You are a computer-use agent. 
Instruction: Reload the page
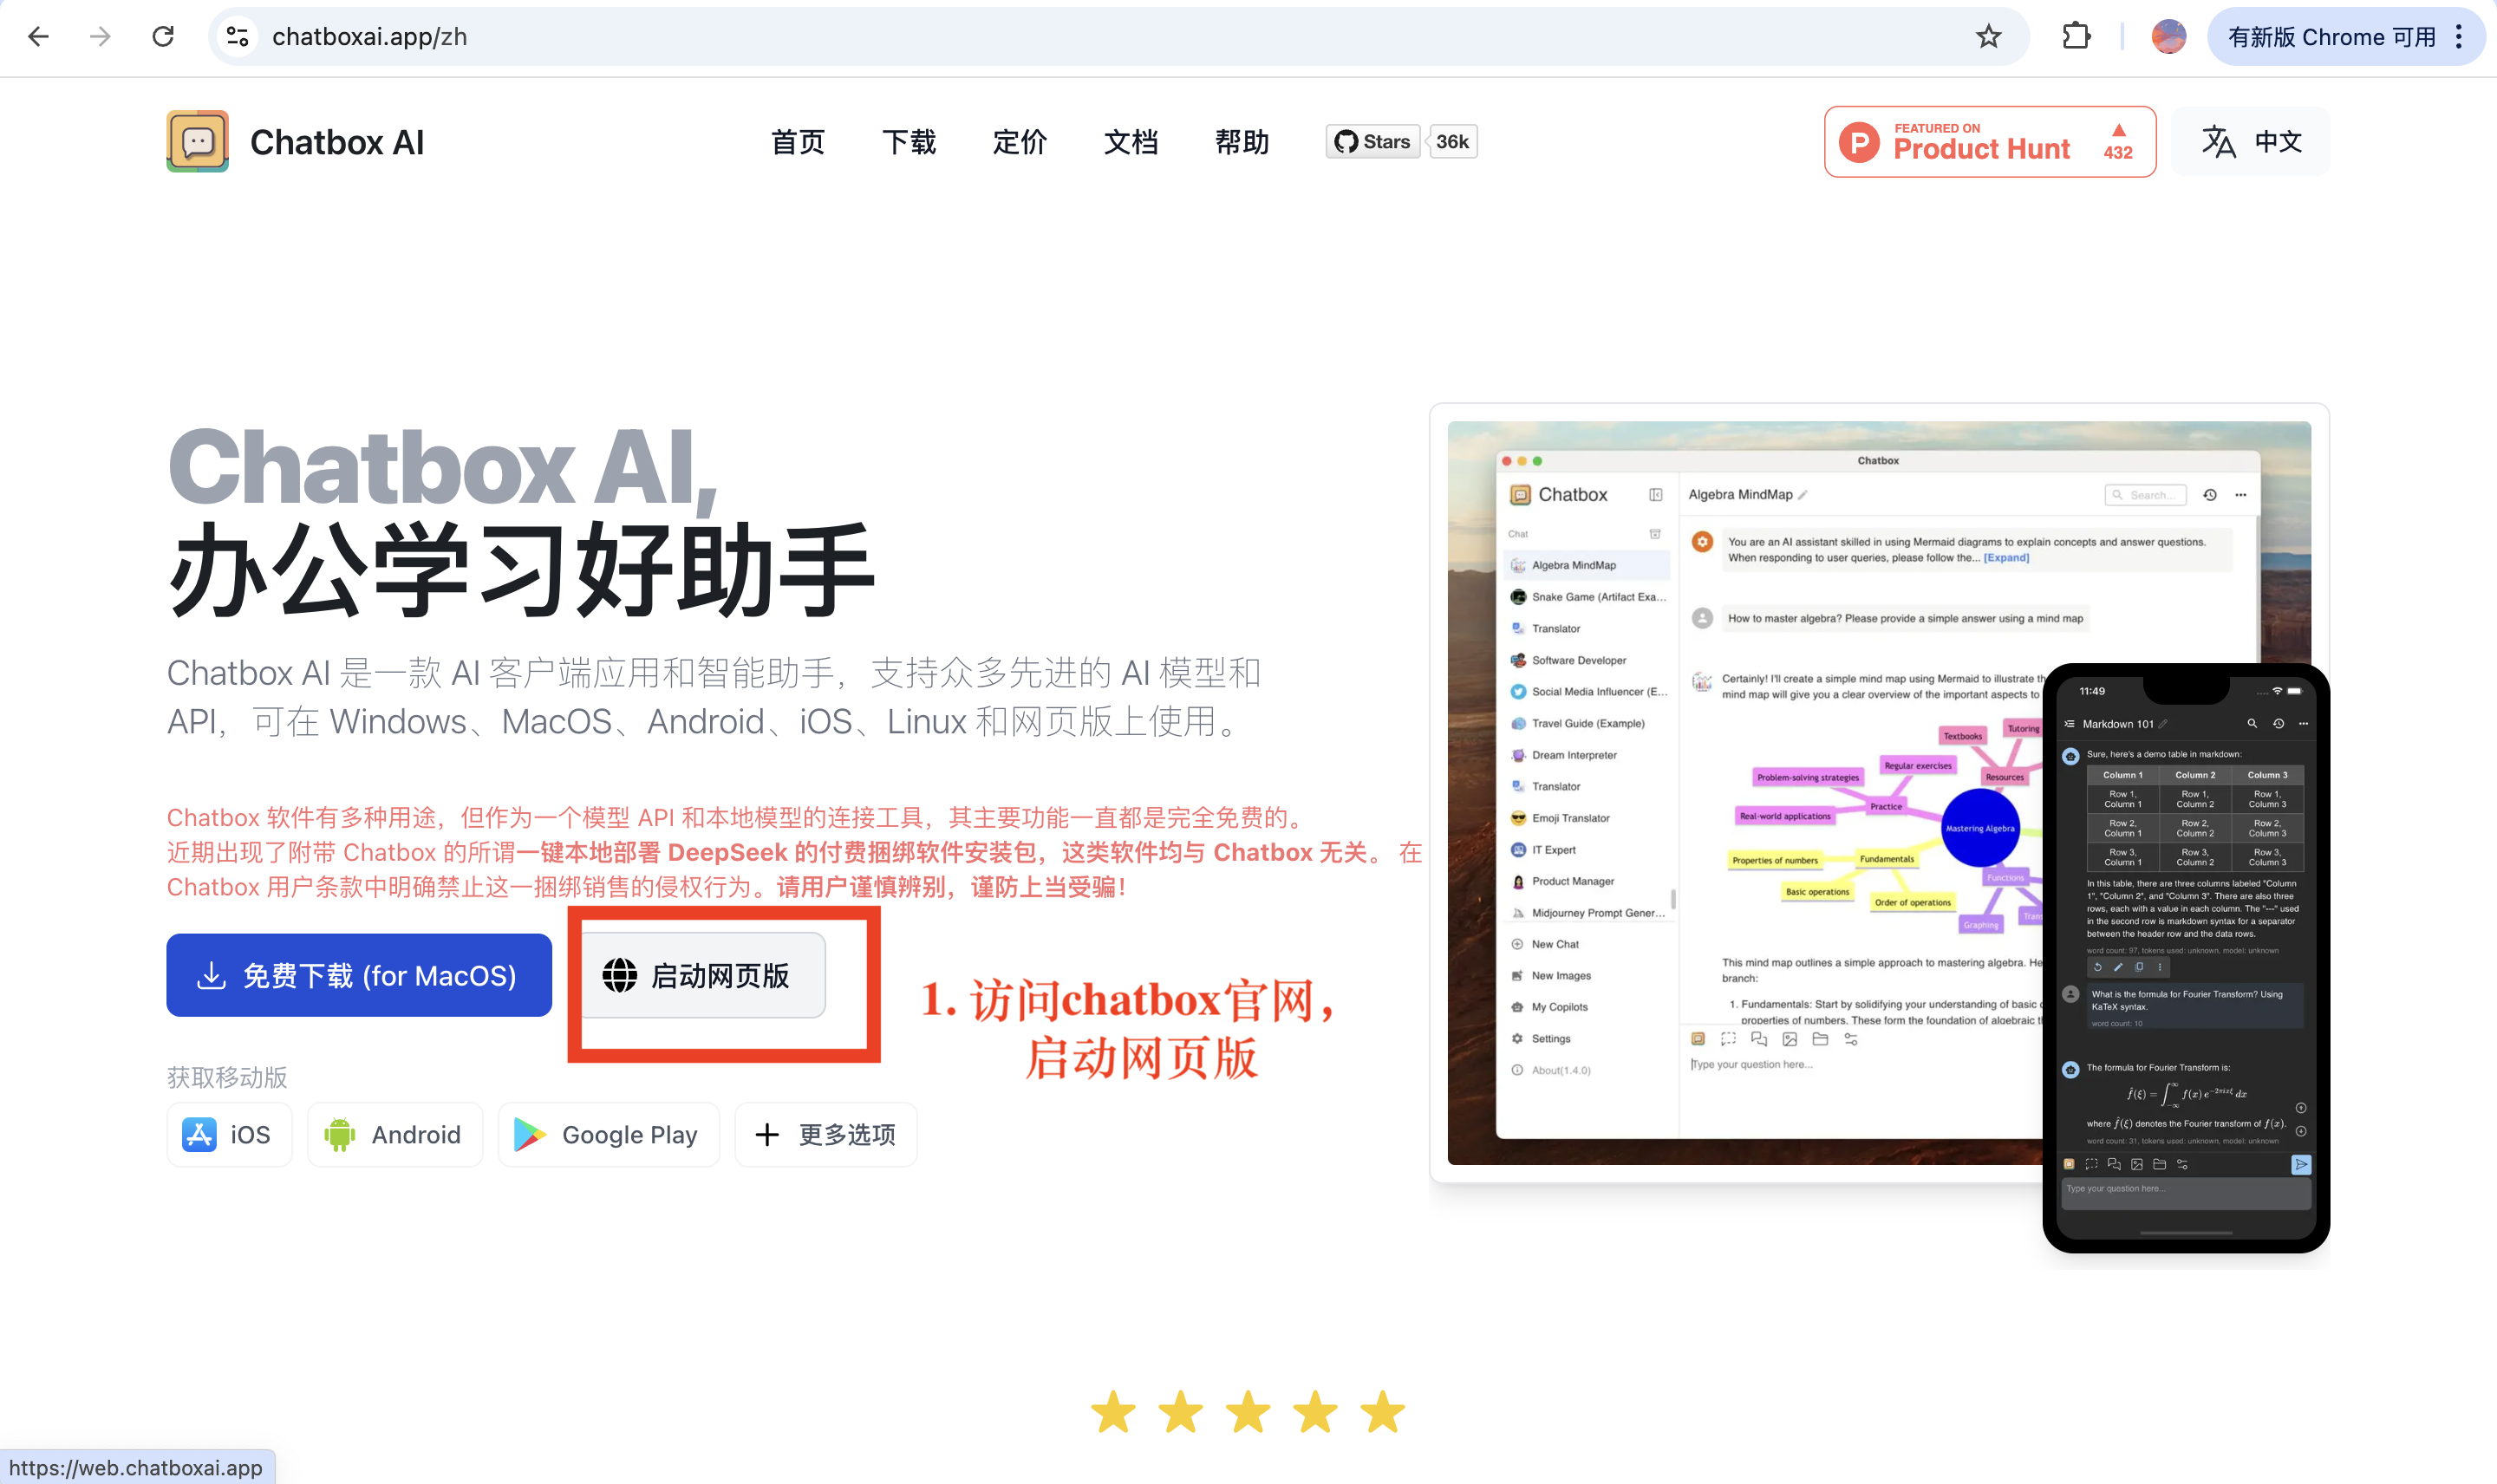pos(163,37)
